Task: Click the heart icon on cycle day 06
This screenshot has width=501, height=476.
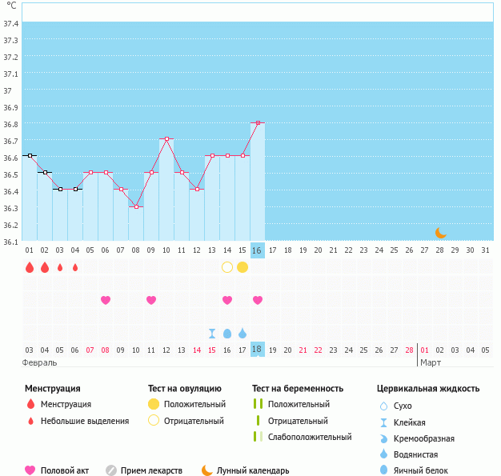Action: click(x=106, y=300)
